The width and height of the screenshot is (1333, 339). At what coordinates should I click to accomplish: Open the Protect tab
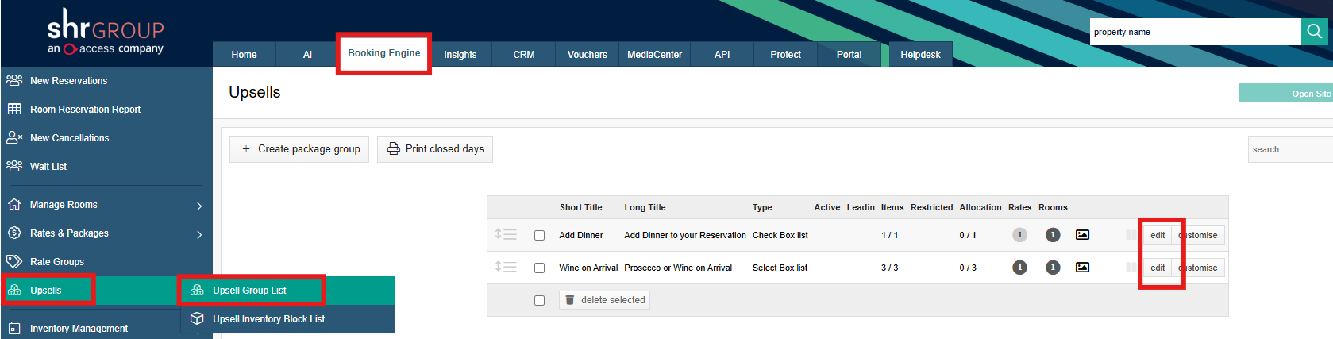pos(786,54)
